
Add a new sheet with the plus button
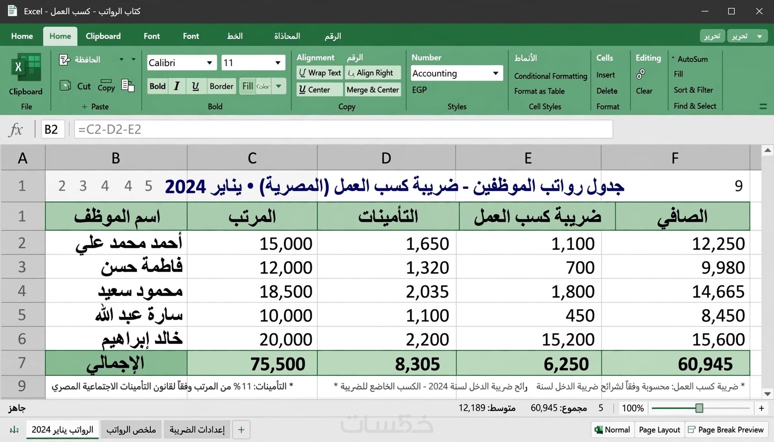click(241, 430)
